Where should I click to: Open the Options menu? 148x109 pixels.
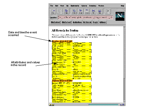pos(84,6)
